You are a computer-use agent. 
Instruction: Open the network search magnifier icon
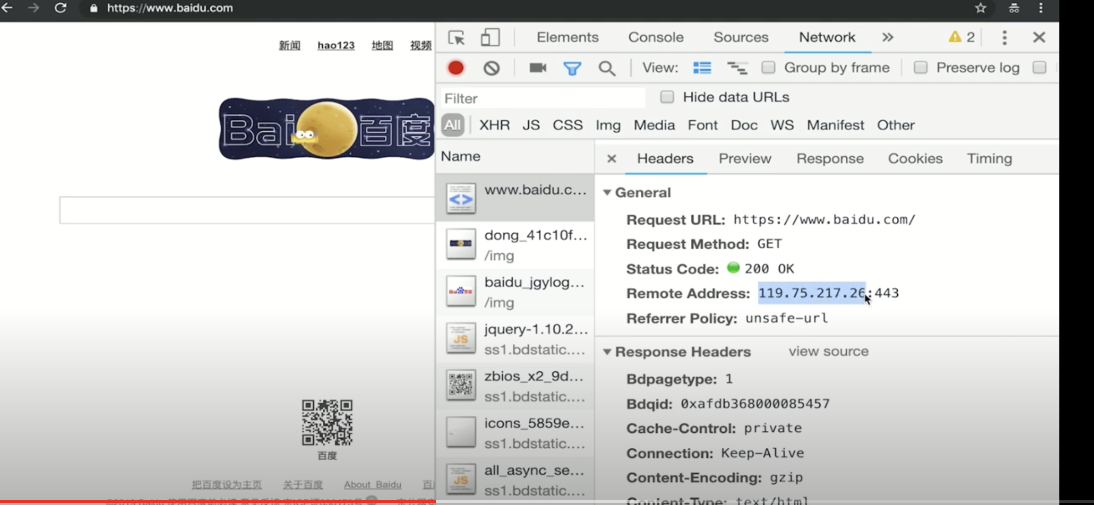pos(607,68)
